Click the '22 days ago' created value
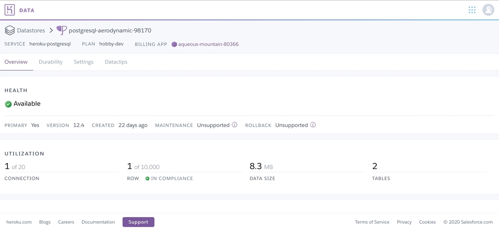Image resolution: width=499 pixels, height=230 pixels. pos(133,125)
